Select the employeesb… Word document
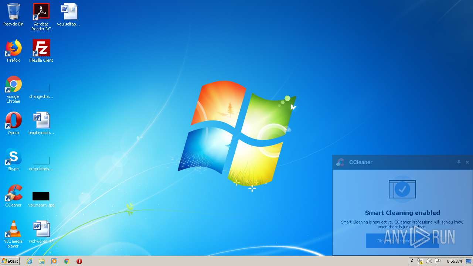Viewport: 473px width, 266px height. click(x=41, y=123)
